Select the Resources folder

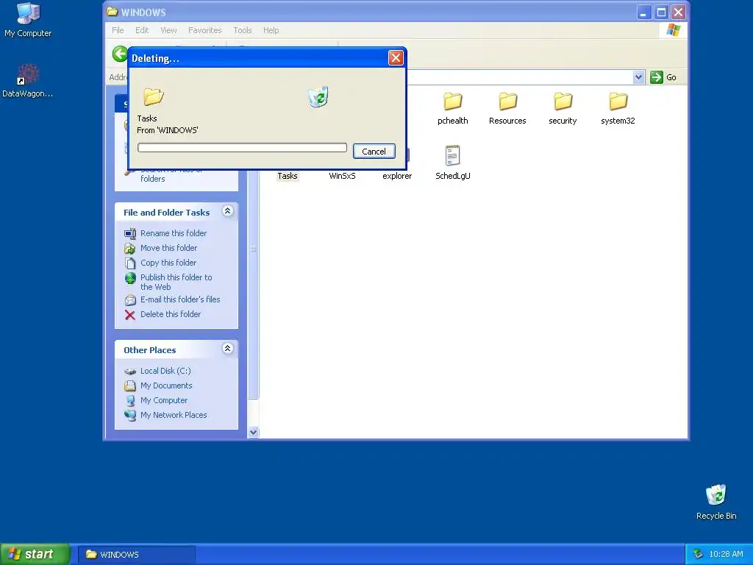(x=507, y=109)
